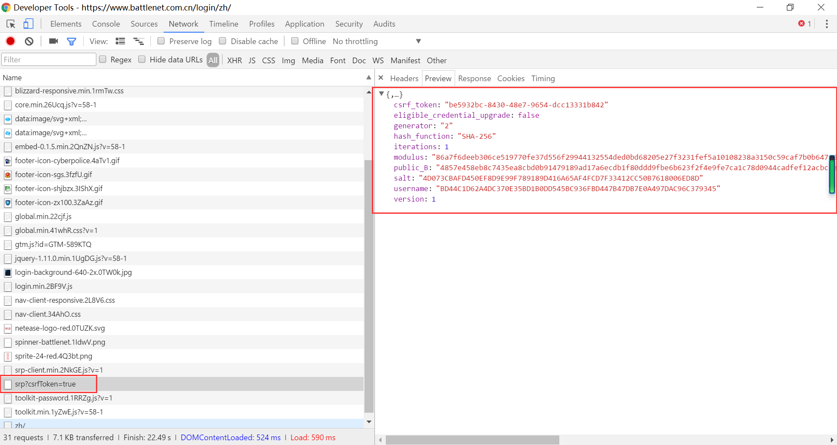The width and height of the screenshot is (837, 445).
Task: Open the Profiles tab
Action: tap(262, 24)
